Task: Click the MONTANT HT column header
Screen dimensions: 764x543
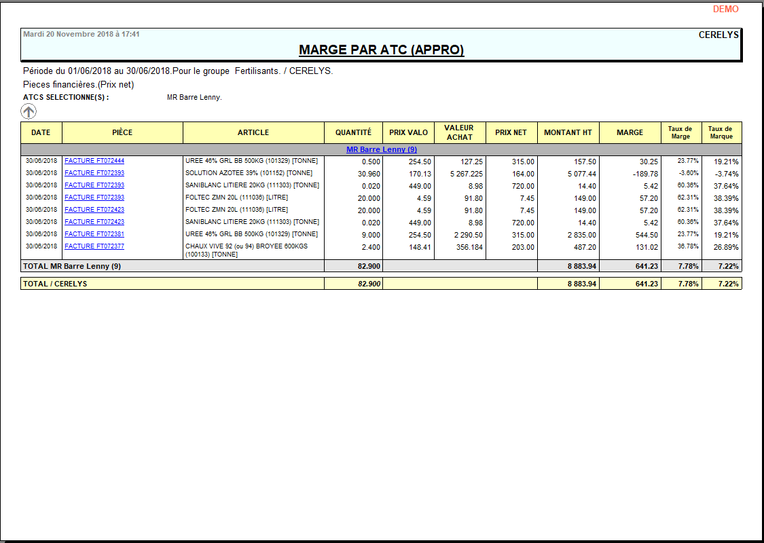Action: point(568,132)
